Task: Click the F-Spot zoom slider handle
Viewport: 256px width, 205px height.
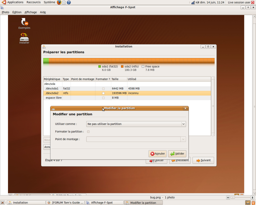Action: (233, 198)
